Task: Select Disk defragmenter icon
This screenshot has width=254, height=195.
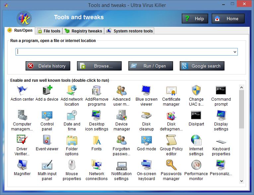Action: point(171,115)
